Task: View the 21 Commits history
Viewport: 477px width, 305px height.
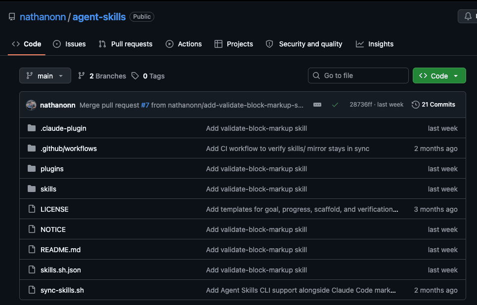Action: (x=434, y=105)
